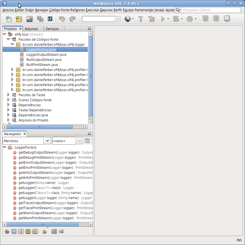Expand Arquivos do Projeto node
Image resolution: width=245 pixels, height=245 pixels.
[x=8, y=120]
